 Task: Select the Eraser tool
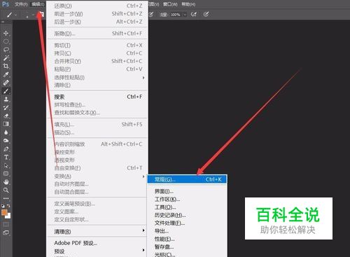coord(6,116)
